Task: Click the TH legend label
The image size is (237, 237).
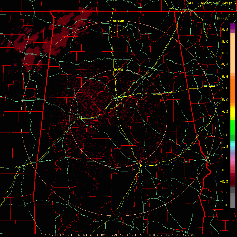Action: pyautogui.click(x=226, y=205)
